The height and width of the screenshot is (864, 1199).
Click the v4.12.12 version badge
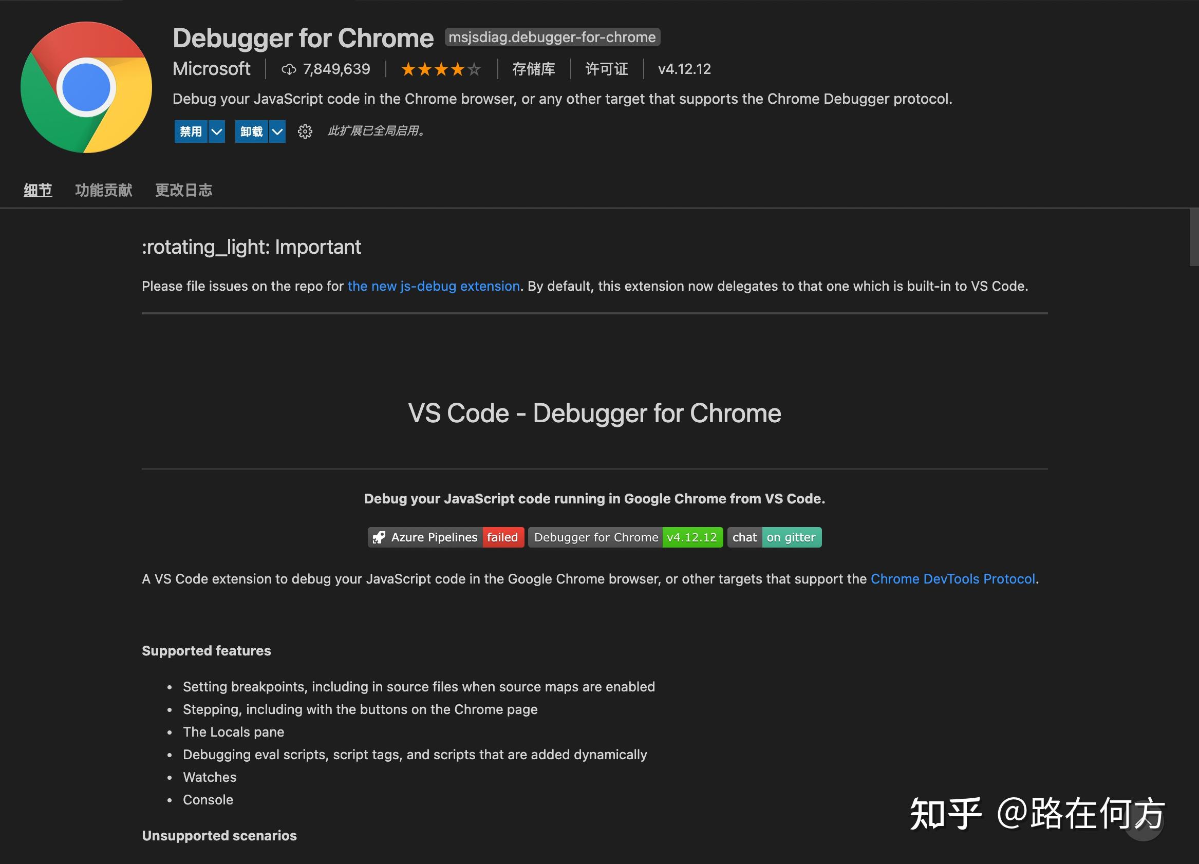pyautogui.click(x=692, y=537)
